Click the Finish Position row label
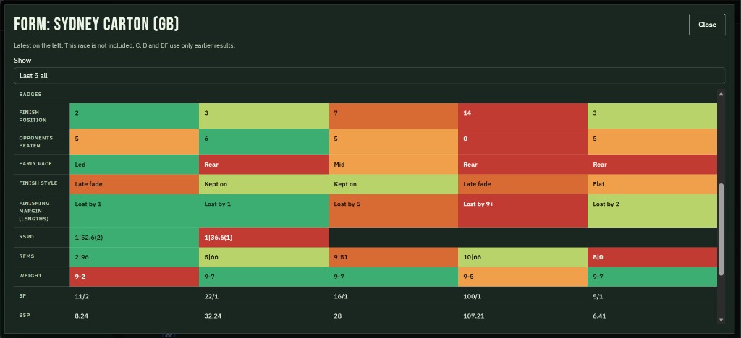Image resolution: width=741 pixels, height=338 pixels. (33, 116)
